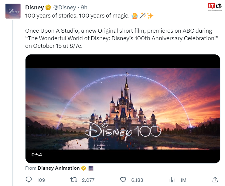This screenshot has width=225, height=186.
Task: Click the 1M views count
Action: pyautogui.click(x=183, y=180)
